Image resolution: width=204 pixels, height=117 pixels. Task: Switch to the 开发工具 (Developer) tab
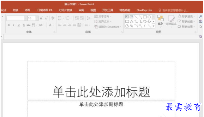click(x=108, y=10)
